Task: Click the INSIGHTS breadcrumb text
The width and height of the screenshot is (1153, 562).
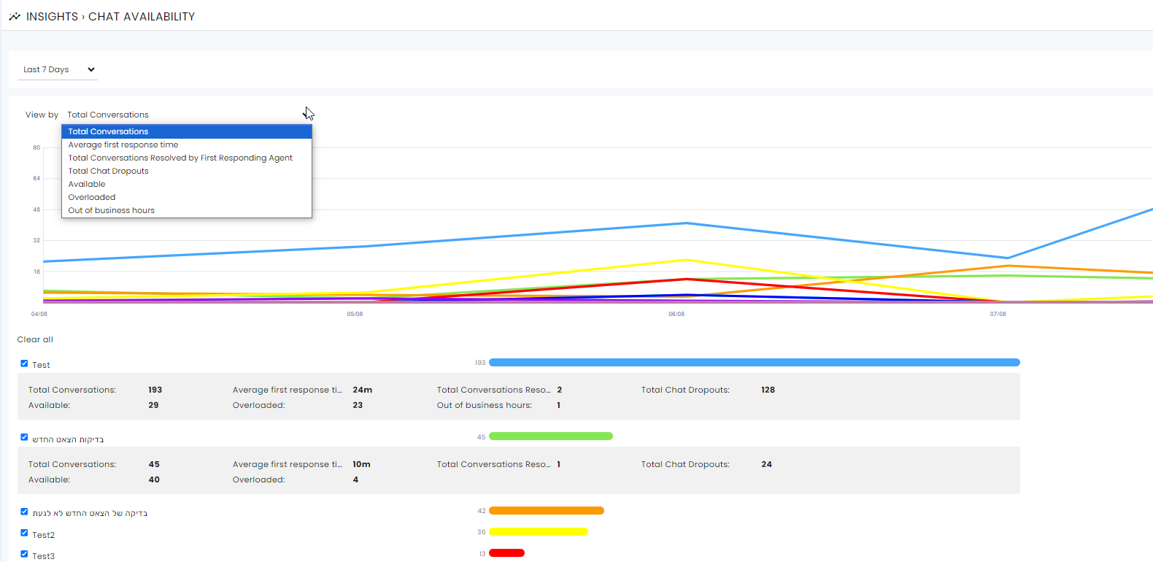Action: 52,16
